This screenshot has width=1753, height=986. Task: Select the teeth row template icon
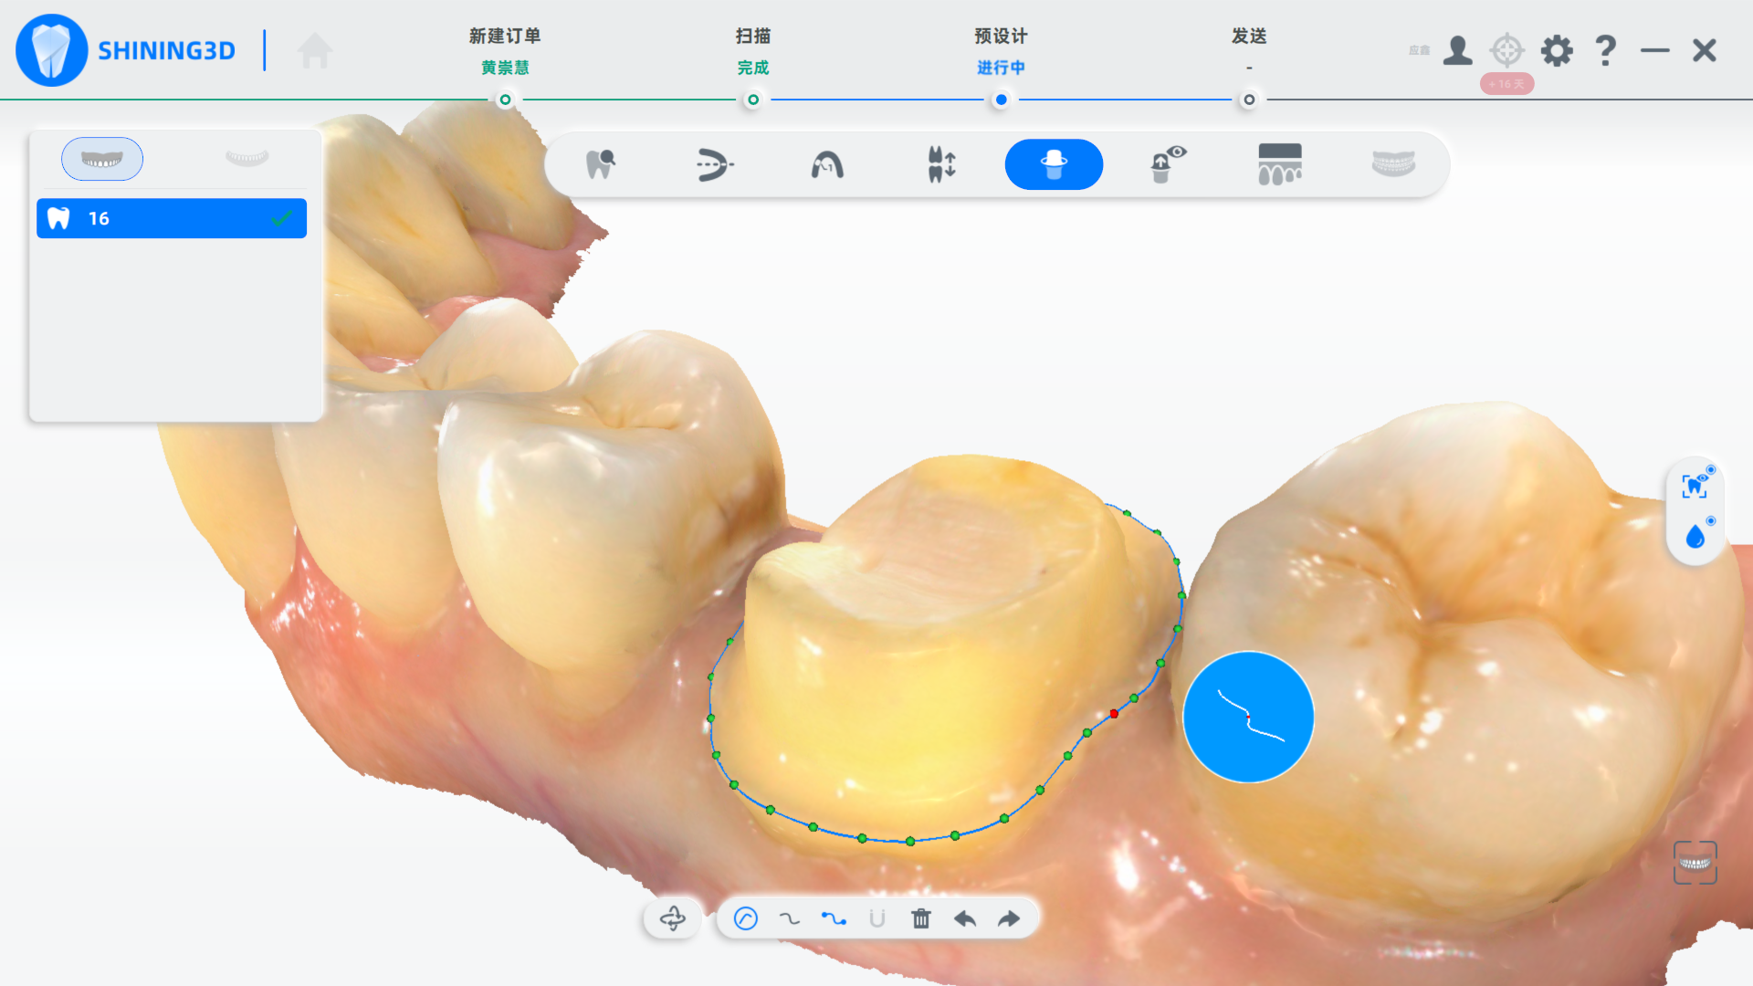click(1280, 165)
